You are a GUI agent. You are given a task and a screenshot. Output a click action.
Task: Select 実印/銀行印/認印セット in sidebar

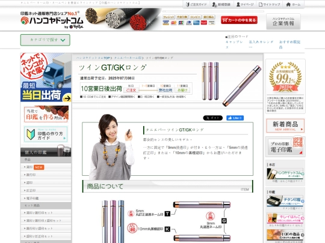46,220
